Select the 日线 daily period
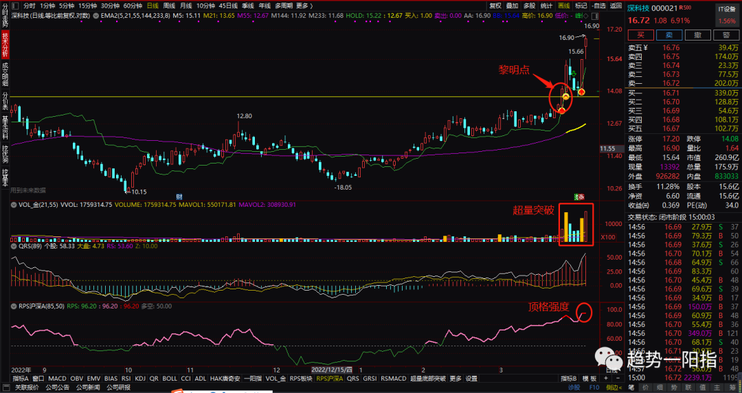 pyautogui.click(x=153, y=5)
